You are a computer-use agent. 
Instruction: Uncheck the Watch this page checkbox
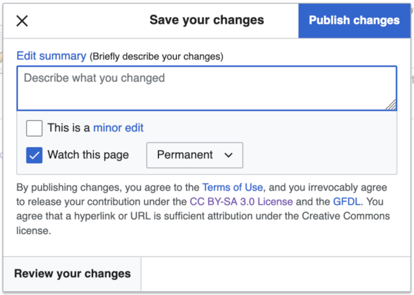(34, 155)
